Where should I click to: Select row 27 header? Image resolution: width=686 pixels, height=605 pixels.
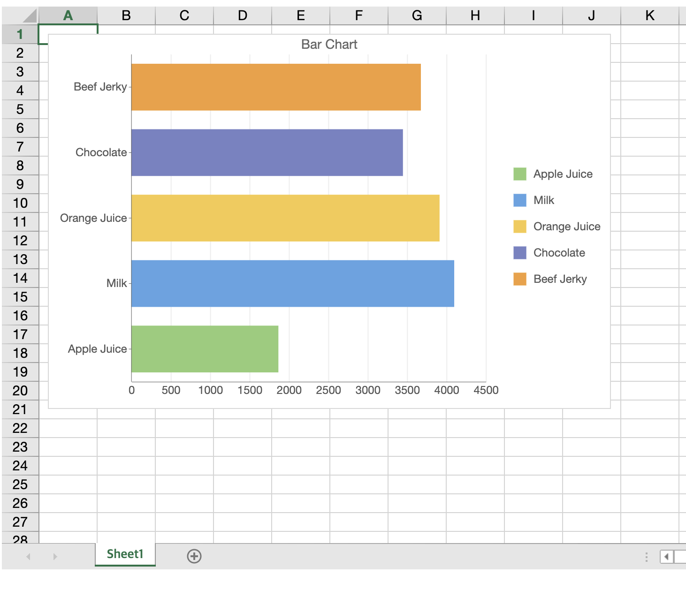(x=20, y=522)
